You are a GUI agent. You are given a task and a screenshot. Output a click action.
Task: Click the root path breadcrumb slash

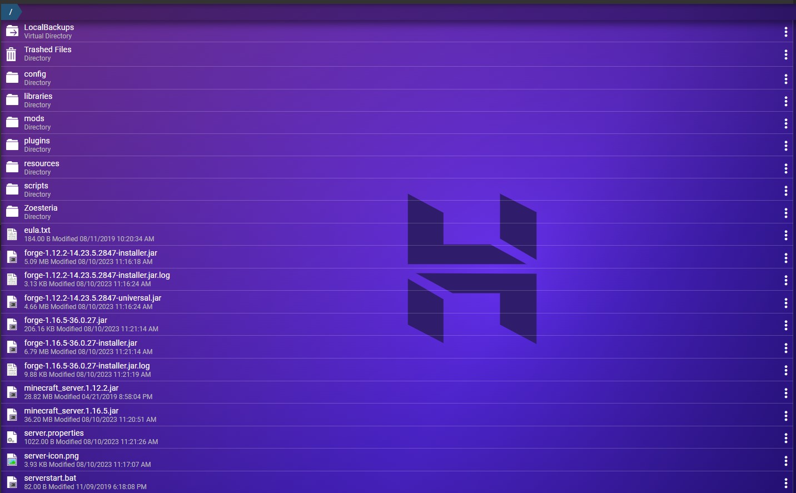point(11,12)
